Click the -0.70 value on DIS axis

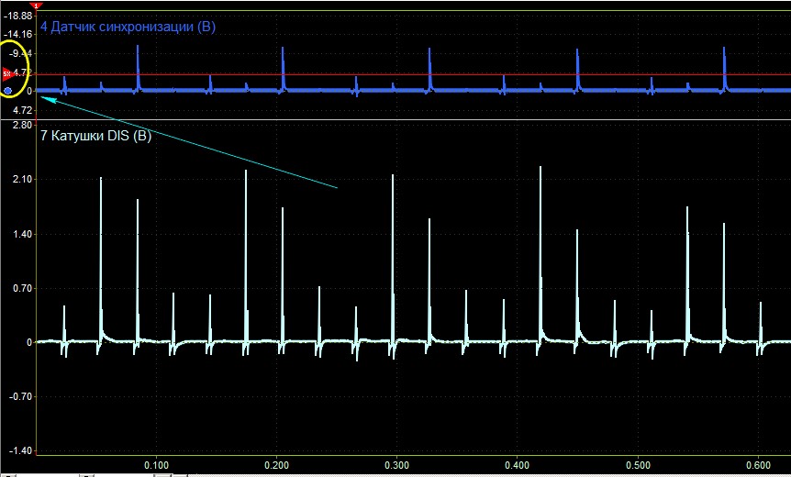tap(19, 397)
